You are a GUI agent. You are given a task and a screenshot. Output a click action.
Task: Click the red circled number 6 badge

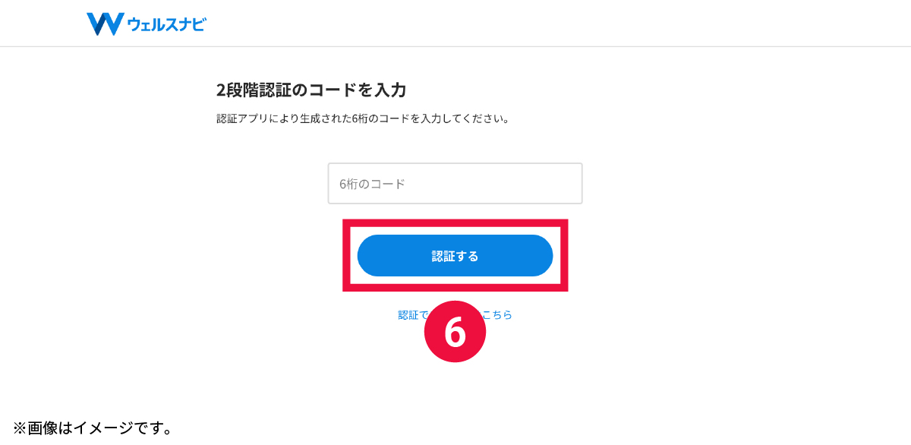[x=455, y=331]
